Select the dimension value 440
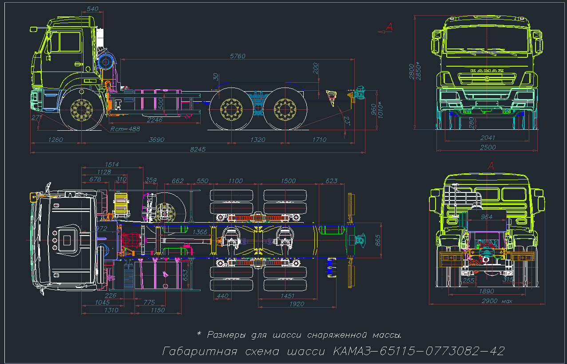 pos(222,295)
